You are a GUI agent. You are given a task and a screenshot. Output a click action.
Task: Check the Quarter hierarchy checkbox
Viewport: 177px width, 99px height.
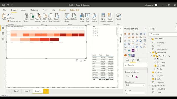pyautogui.click(x=155, y=62)
